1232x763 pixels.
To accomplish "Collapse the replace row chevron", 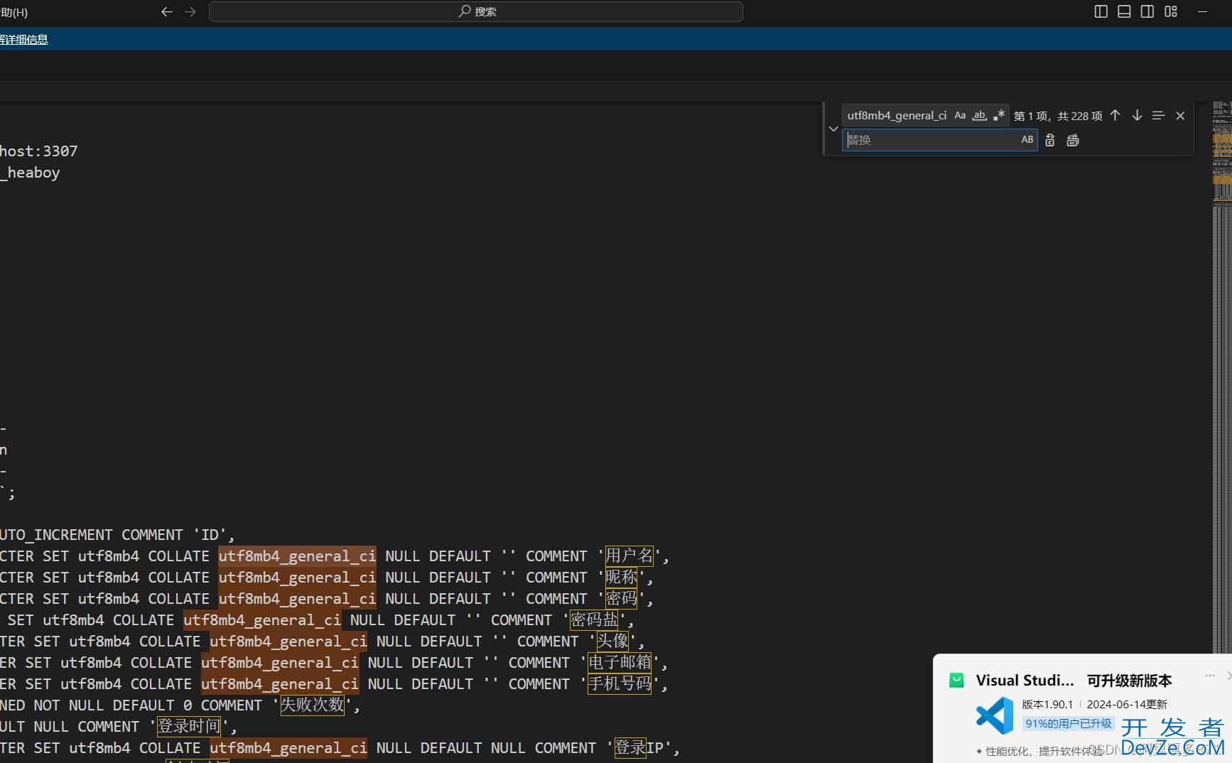I will tap(833, 129).
